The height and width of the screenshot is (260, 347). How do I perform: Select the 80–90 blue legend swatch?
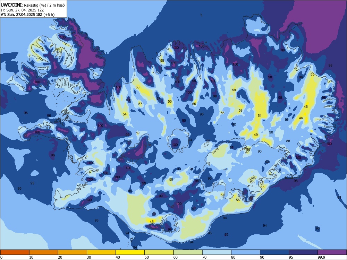(x=246, y=252)
